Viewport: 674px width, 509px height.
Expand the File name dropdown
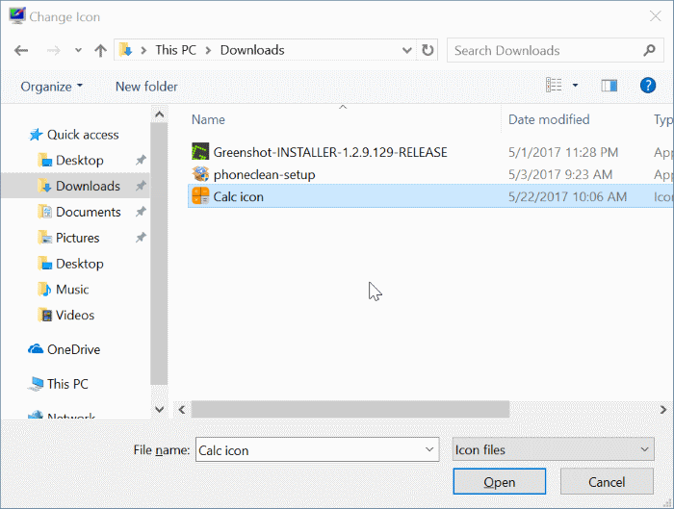429,449
